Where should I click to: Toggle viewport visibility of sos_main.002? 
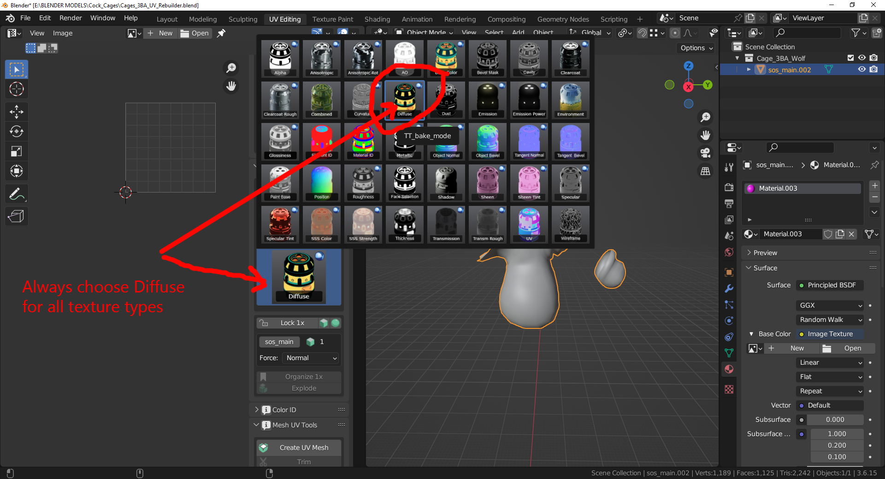(x=861, y=70)
